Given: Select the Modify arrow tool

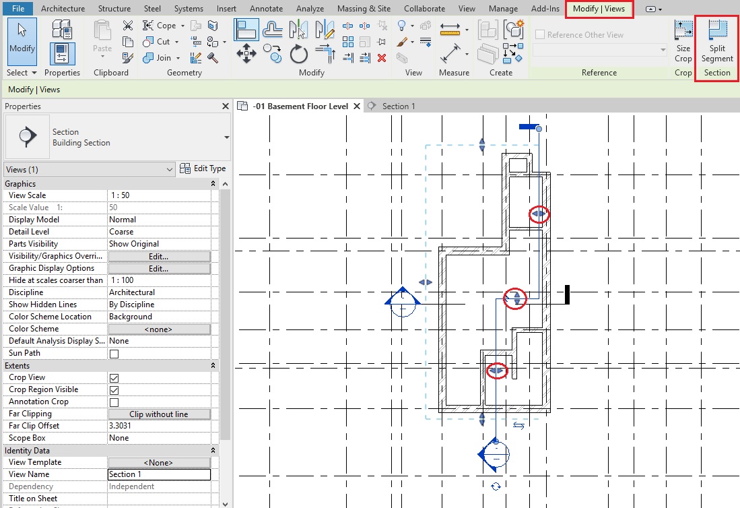Looking at the screenshot, I should coord(22,39).
